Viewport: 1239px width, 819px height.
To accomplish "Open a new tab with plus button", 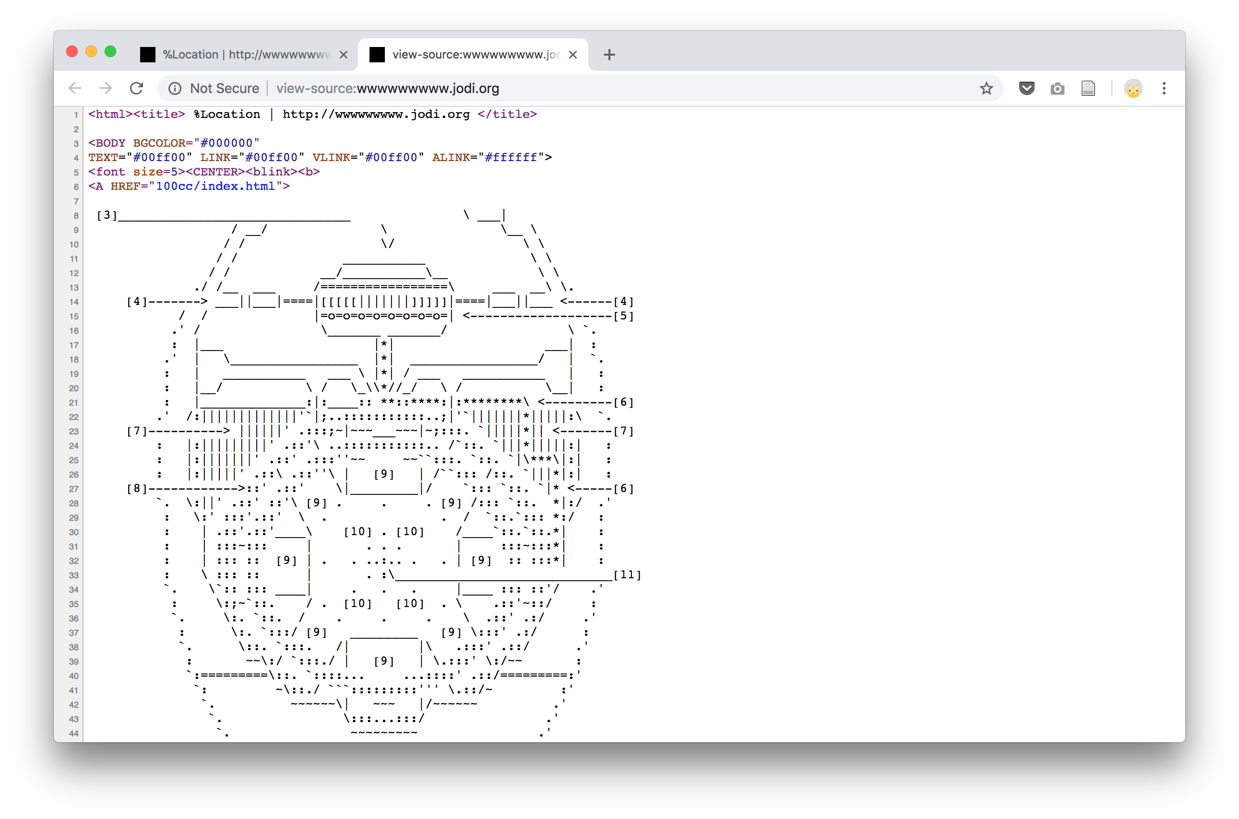I will [609, 54].
